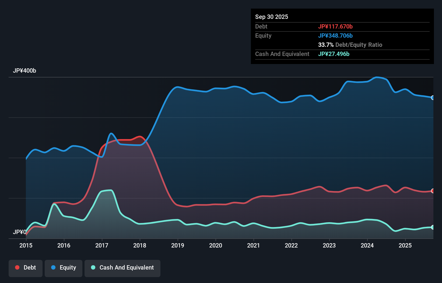Click the JP¥400b y-axis label
The height and width of the screenshot is (283, 442).
24,71
